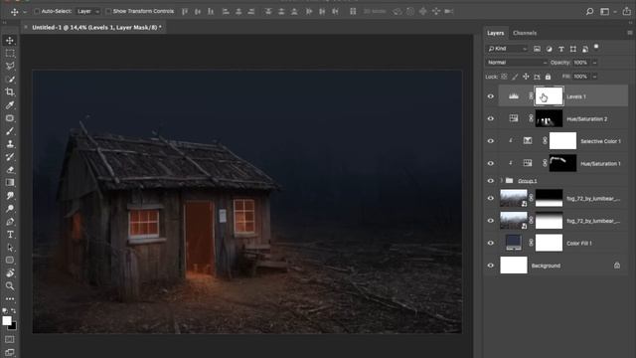The width and height of the screenshot is (636, 358).
Task: Open the workspace switcher dropdown
Action: click(608, 11)
